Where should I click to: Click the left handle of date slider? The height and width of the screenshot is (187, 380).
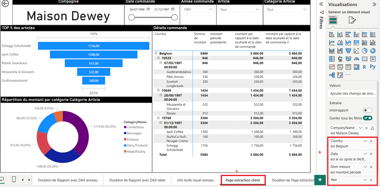(131, 17)
